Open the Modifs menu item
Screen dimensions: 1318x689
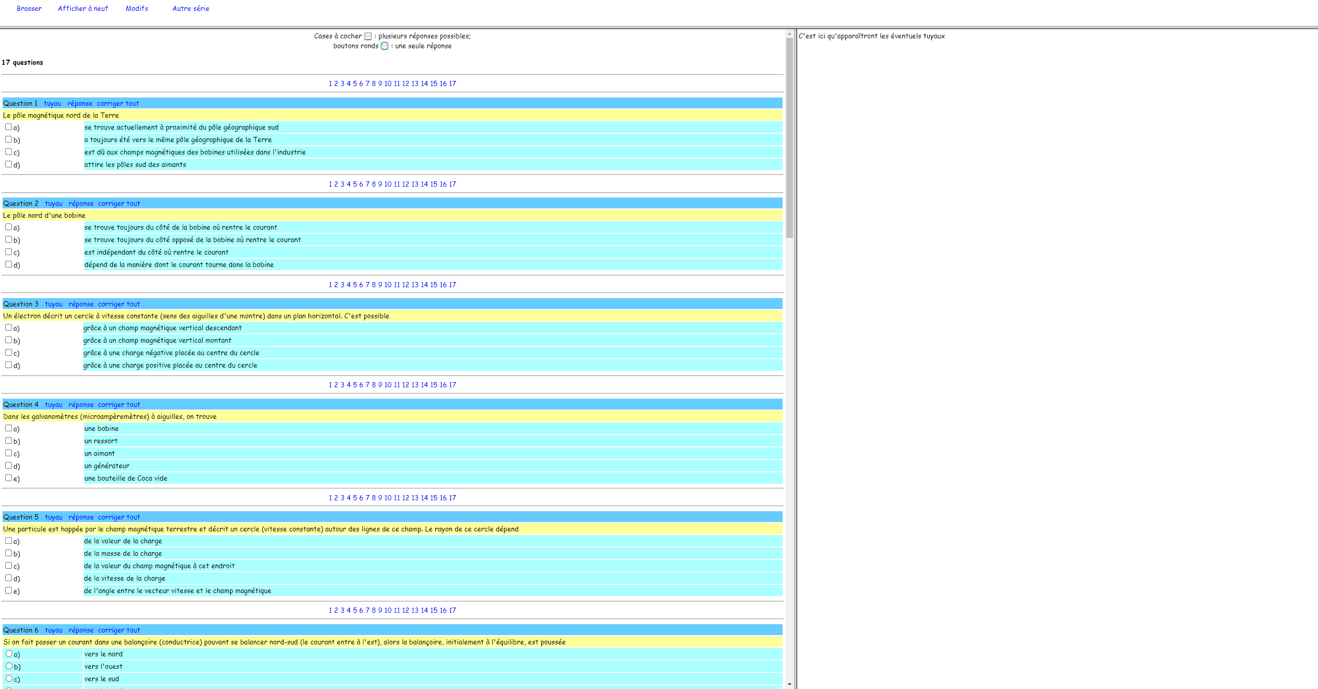click(x=137, y=8)
